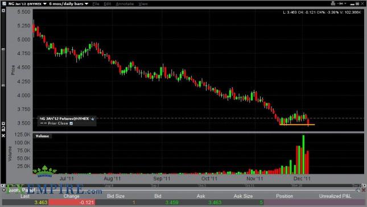
Task: Open the chart window icon menu
Action: [4, 3]
